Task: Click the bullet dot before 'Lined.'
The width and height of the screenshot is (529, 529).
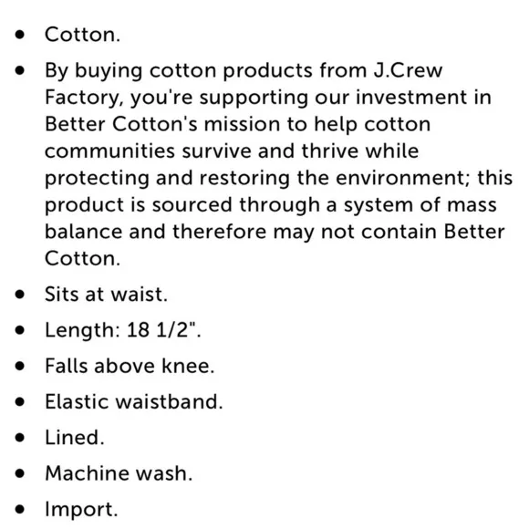Action: (x=20, y=437)
